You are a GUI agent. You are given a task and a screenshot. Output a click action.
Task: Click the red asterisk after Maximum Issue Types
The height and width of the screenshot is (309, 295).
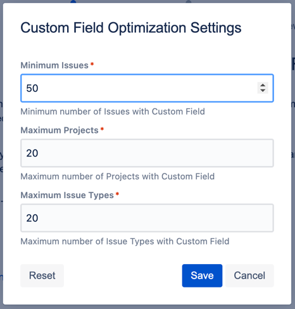[117, 194]
